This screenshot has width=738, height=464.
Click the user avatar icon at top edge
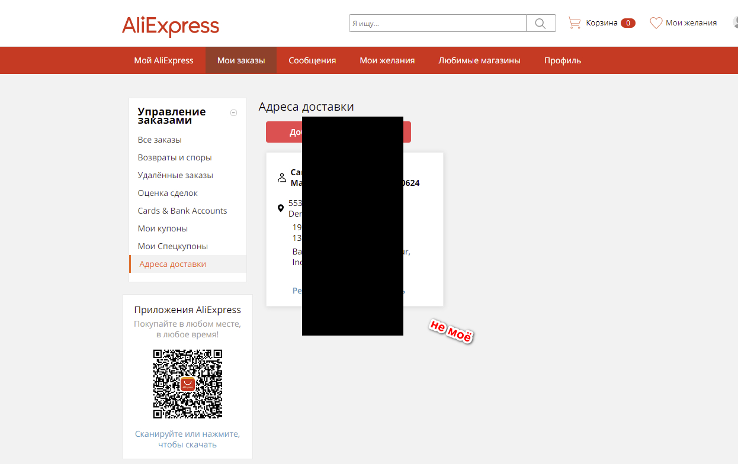(x=735, y=22)
